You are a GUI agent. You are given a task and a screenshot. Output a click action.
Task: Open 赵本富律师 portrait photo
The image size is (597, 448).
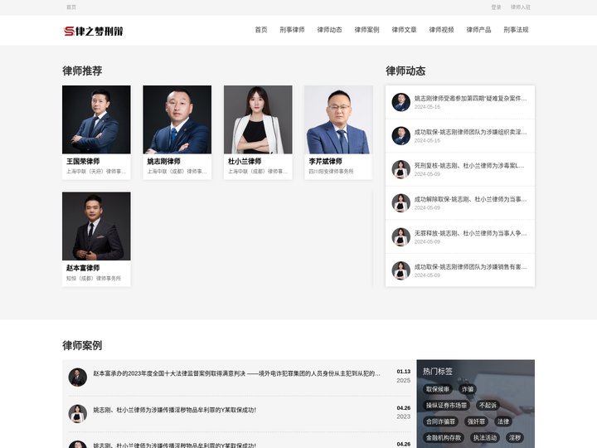click(x=96, y=226)
